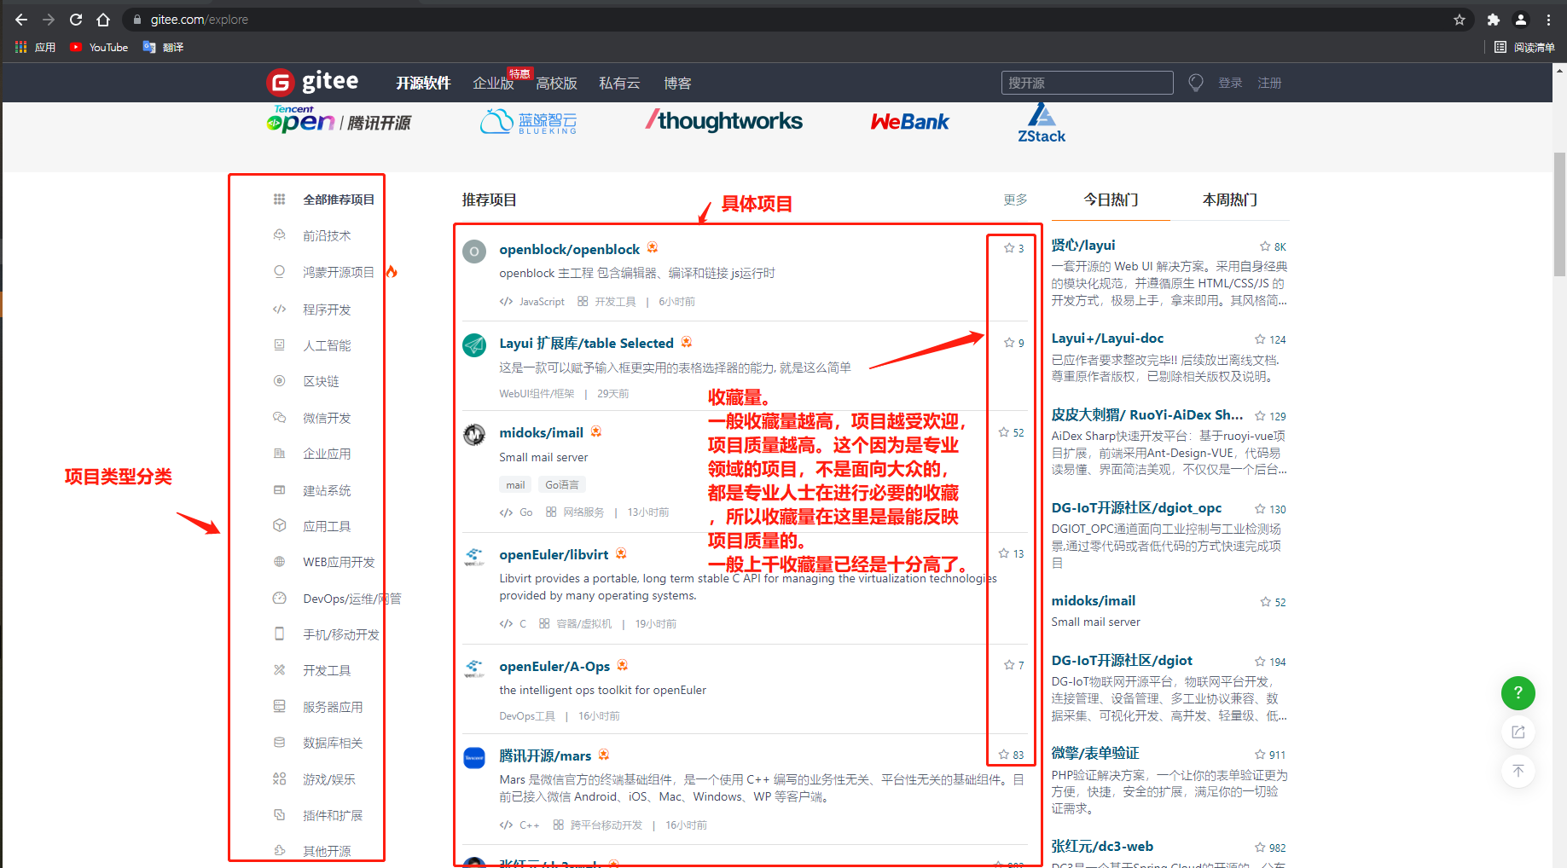
Task: Click the page vertical scrollbar
Action: coord(1559,213)
